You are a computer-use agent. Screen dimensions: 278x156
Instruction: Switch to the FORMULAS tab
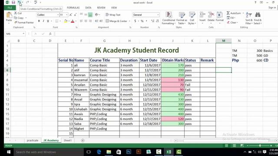[73, 8]
